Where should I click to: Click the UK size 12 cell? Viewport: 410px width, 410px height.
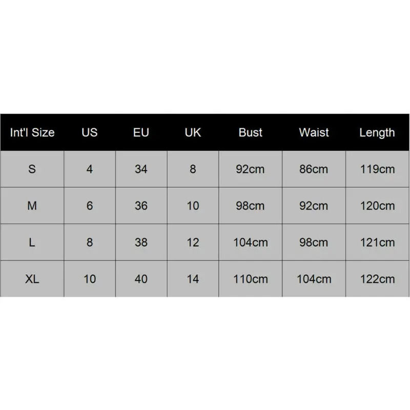pos(193,242)
